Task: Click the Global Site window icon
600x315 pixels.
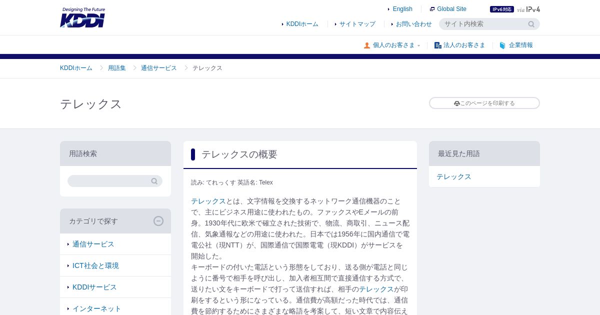Action: (432, 9)
